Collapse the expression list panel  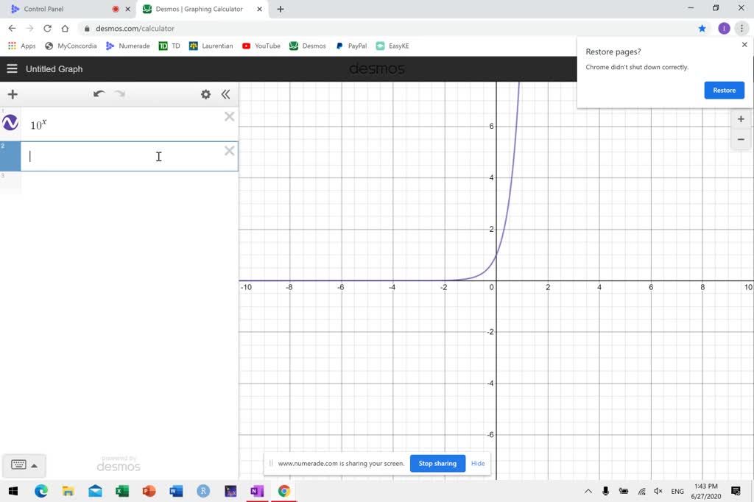[226, 94]
